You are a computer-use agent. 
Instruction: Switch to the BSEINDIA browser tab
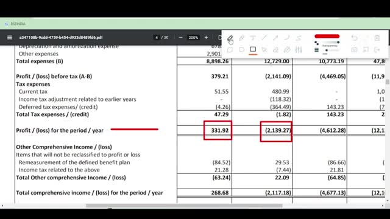click(x=15, y=24)
